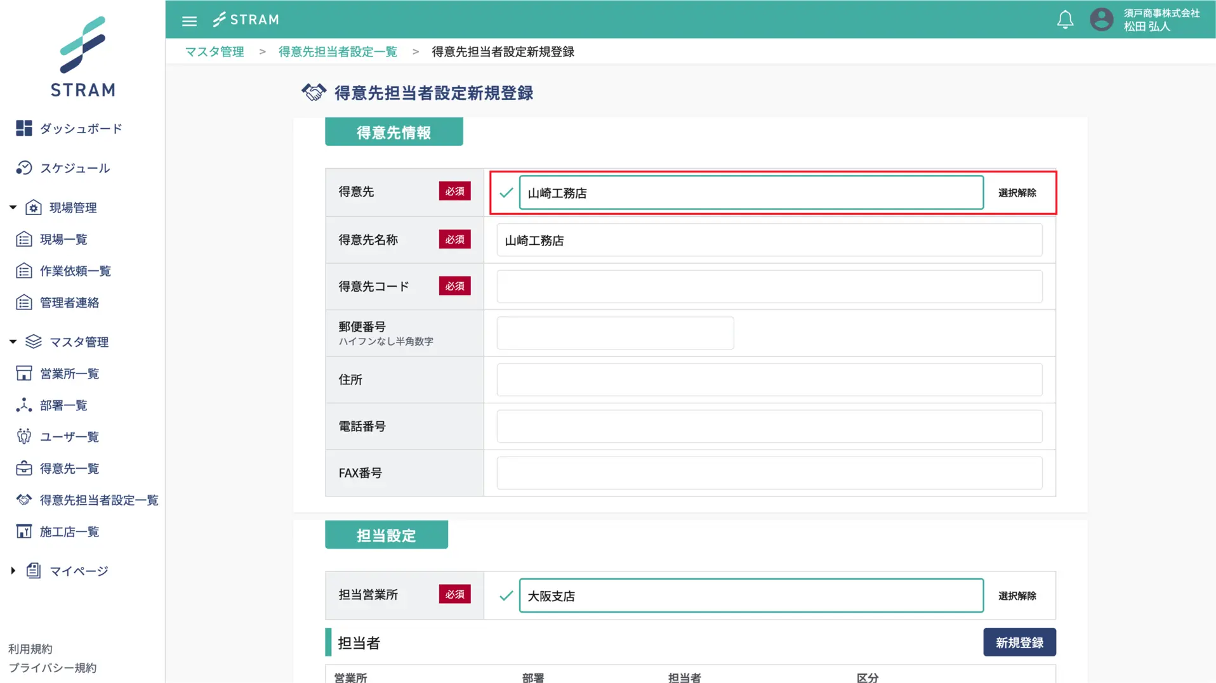Collapse the マスタ管理 section

pos(13,342)
